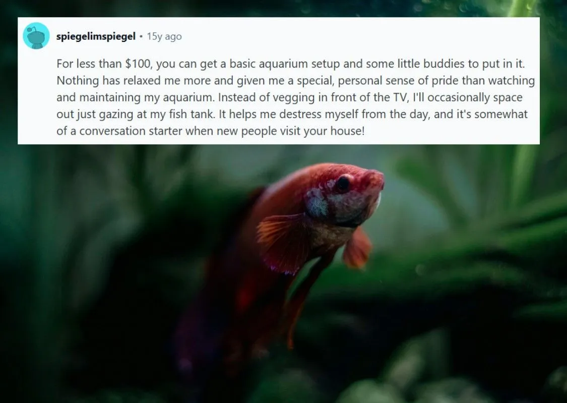The height and width of the screenshot is (403, 567).
Task: Click the betta fish's white gill patch
Action: 316,203
